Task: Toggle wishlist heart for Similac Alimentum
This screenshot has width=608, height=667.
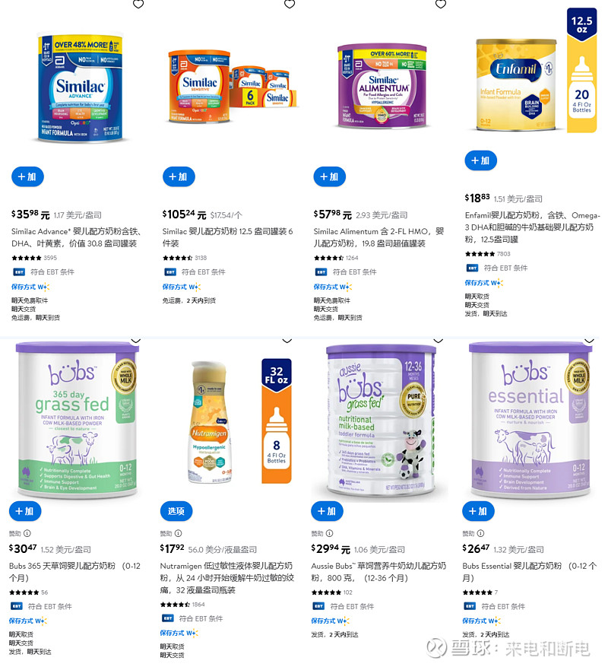Action: (x=441, y=5)
